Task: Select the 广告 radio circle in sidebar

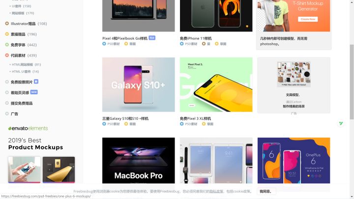Action: pos(7,114)
